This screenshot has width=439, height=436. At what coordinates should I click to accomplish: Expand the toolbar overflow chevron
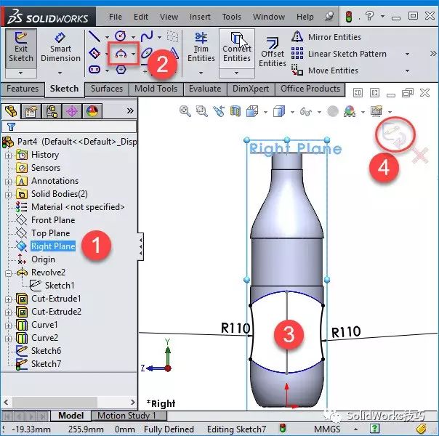(433, 53)
